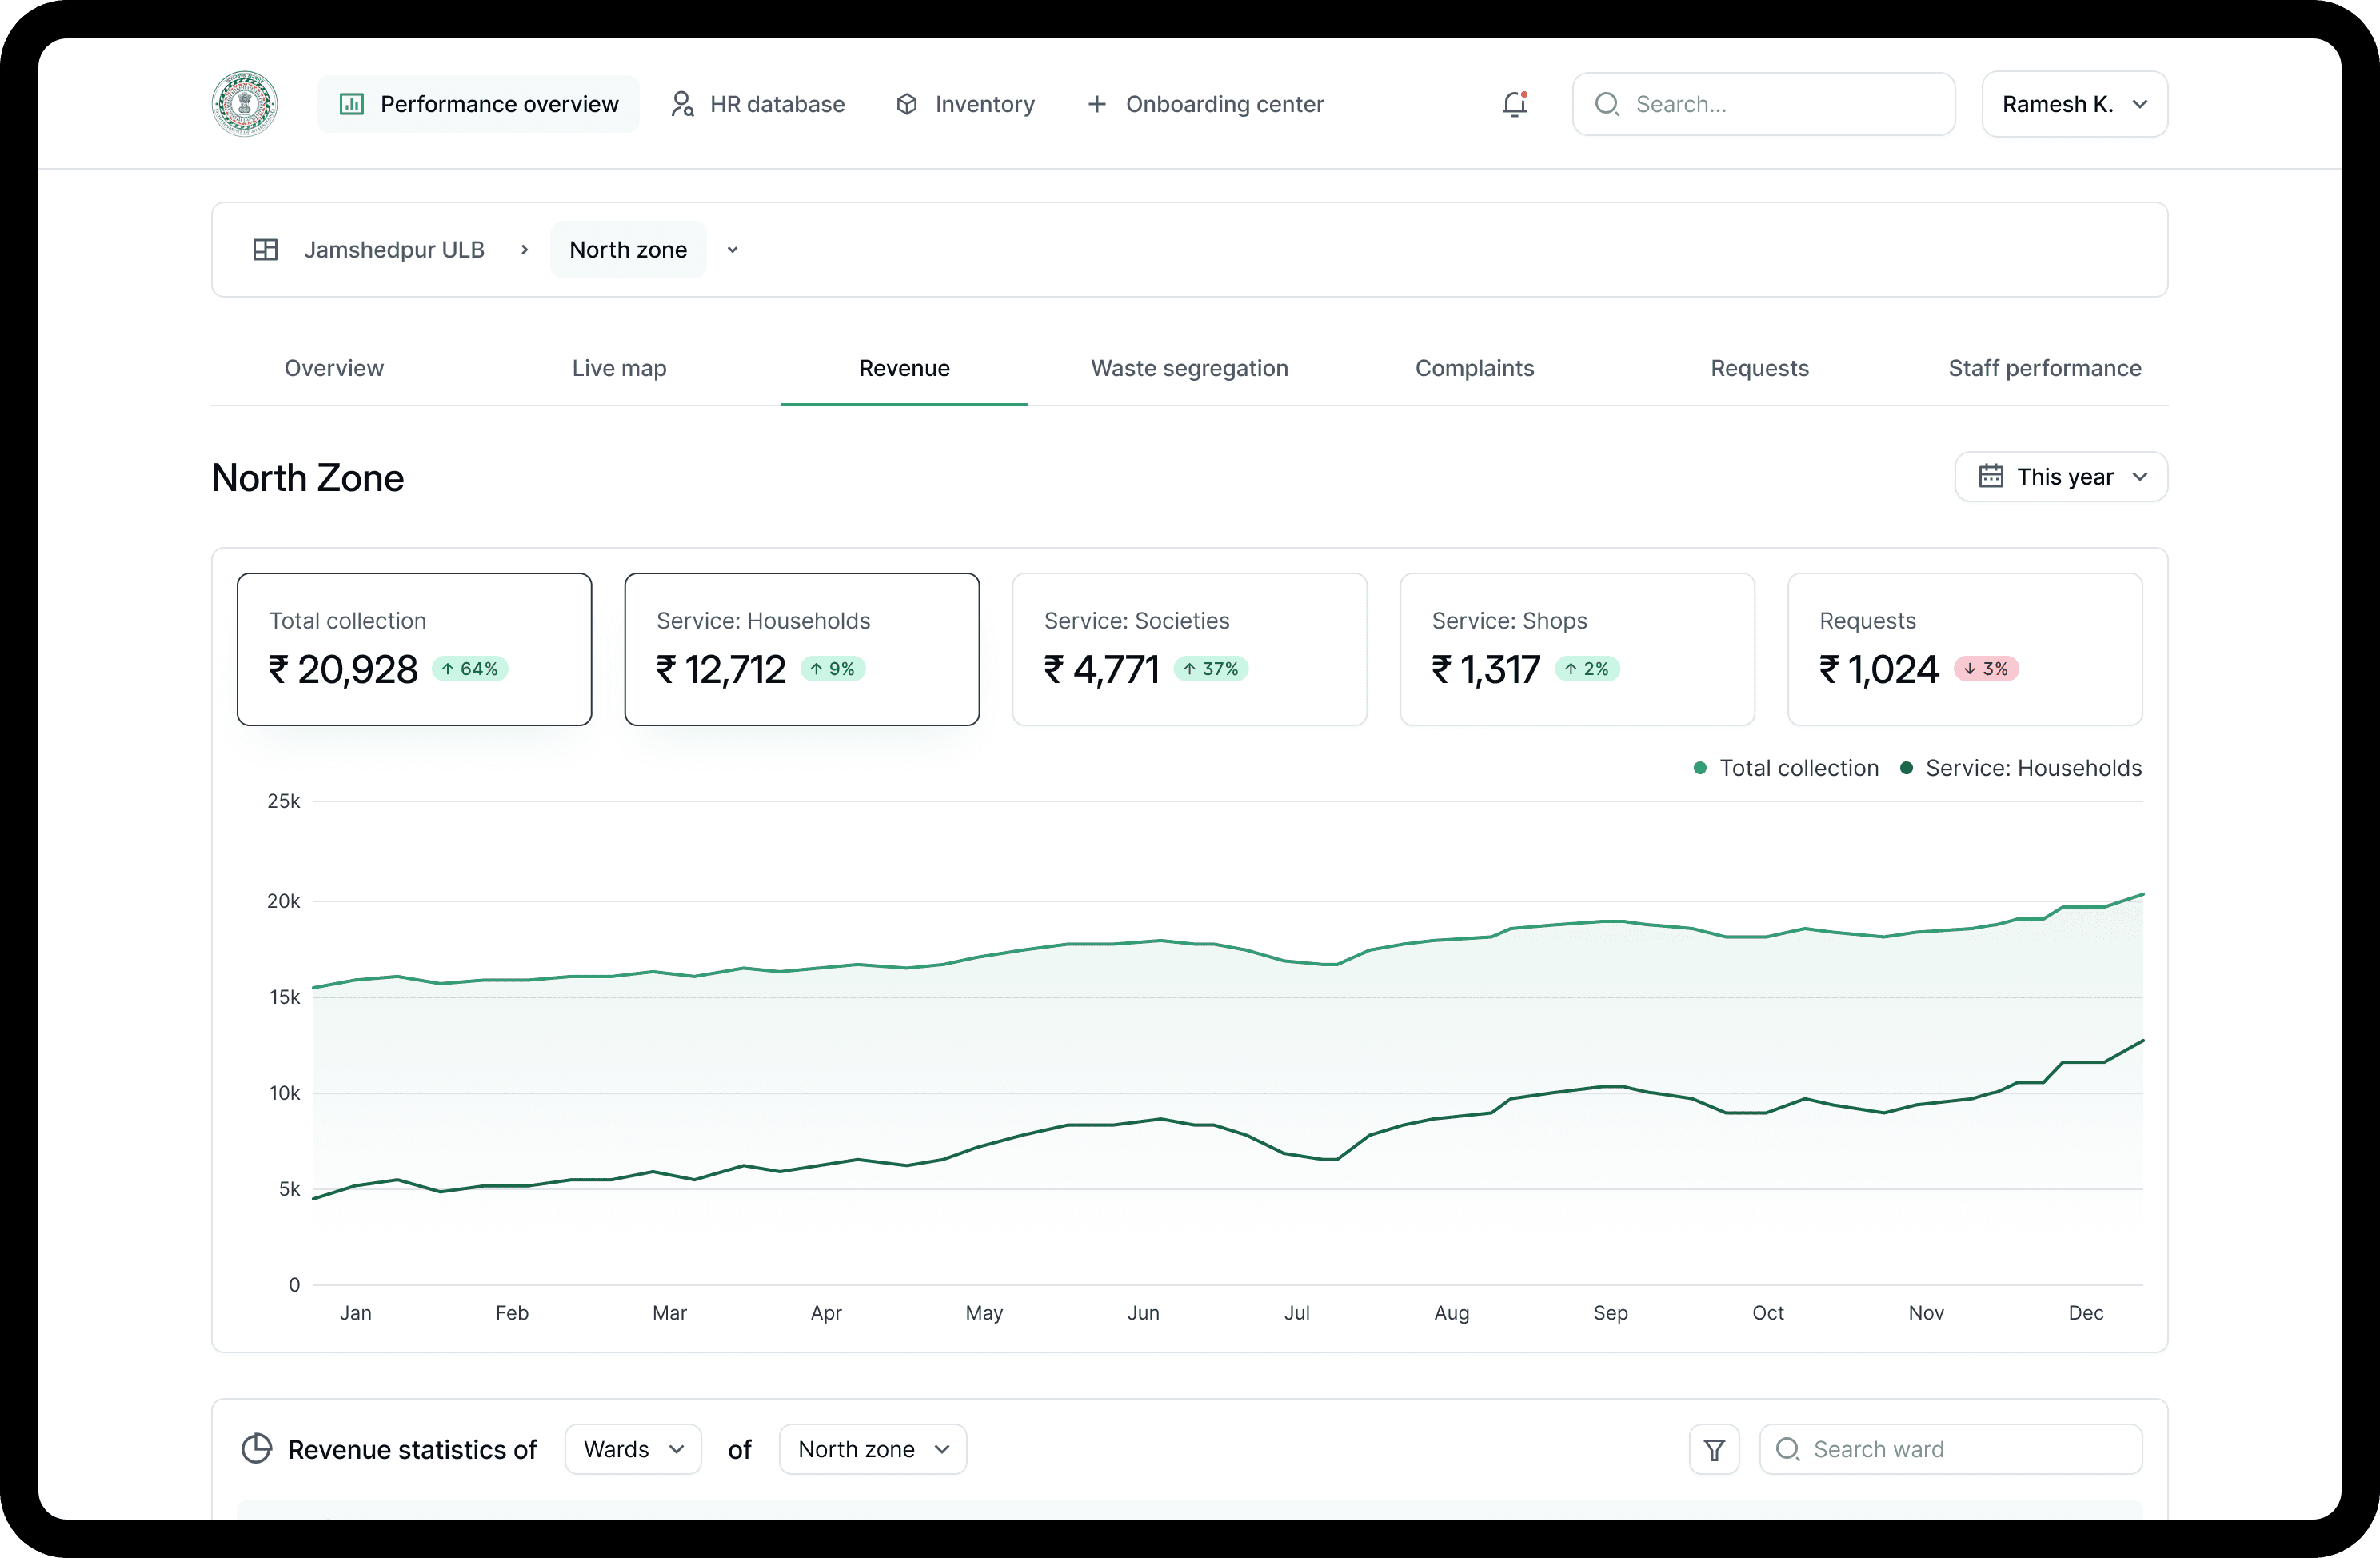Click the calendar icon in This year
Viewport: 2380px width, 1558px height.
click(x=1990, y=476)
